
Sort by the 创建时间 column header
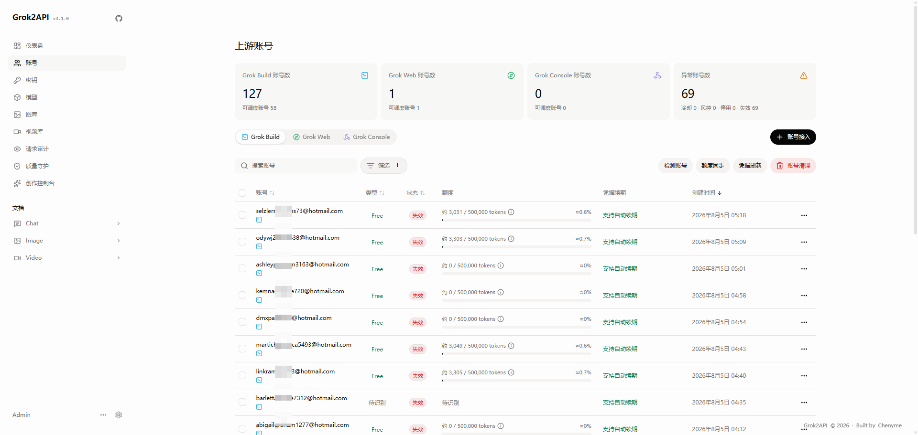(x=707, y=193)
